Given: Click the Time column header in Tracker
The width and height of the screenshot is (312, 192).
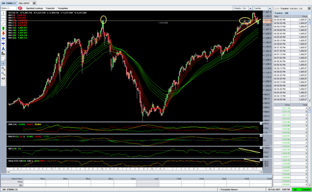Looking at the screenshot, I should click(282, 16).
